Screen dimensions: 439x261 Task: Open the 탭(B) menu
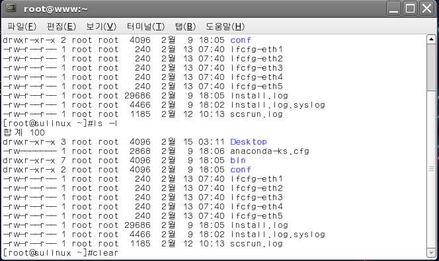point(185,26)
